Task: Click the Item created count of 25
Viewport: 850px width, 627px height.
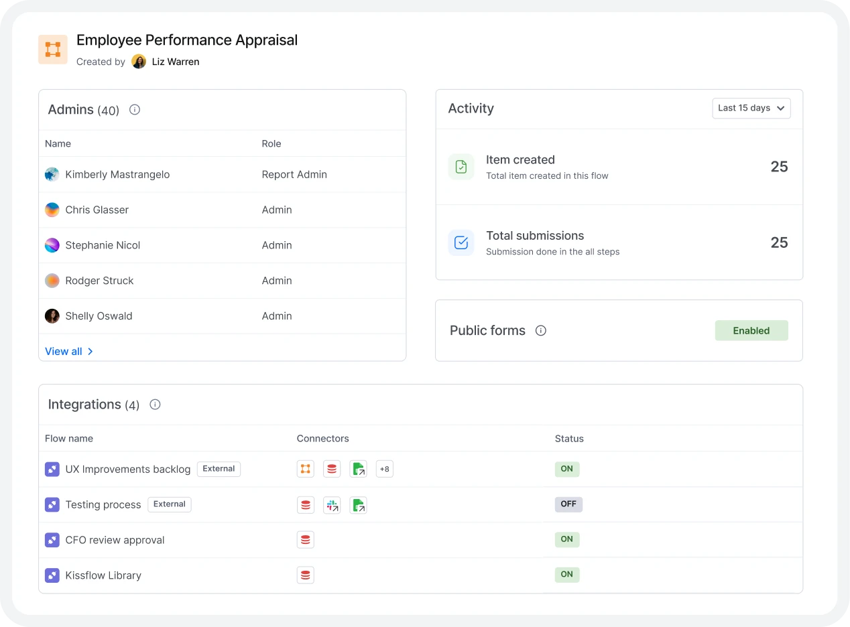Action: 779,167
